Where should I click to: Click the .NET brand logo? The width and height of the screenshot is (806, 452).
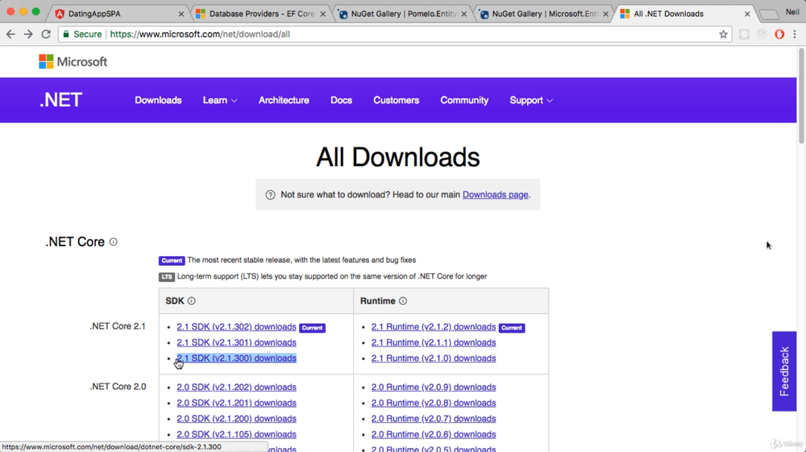(x=60, y=100)
